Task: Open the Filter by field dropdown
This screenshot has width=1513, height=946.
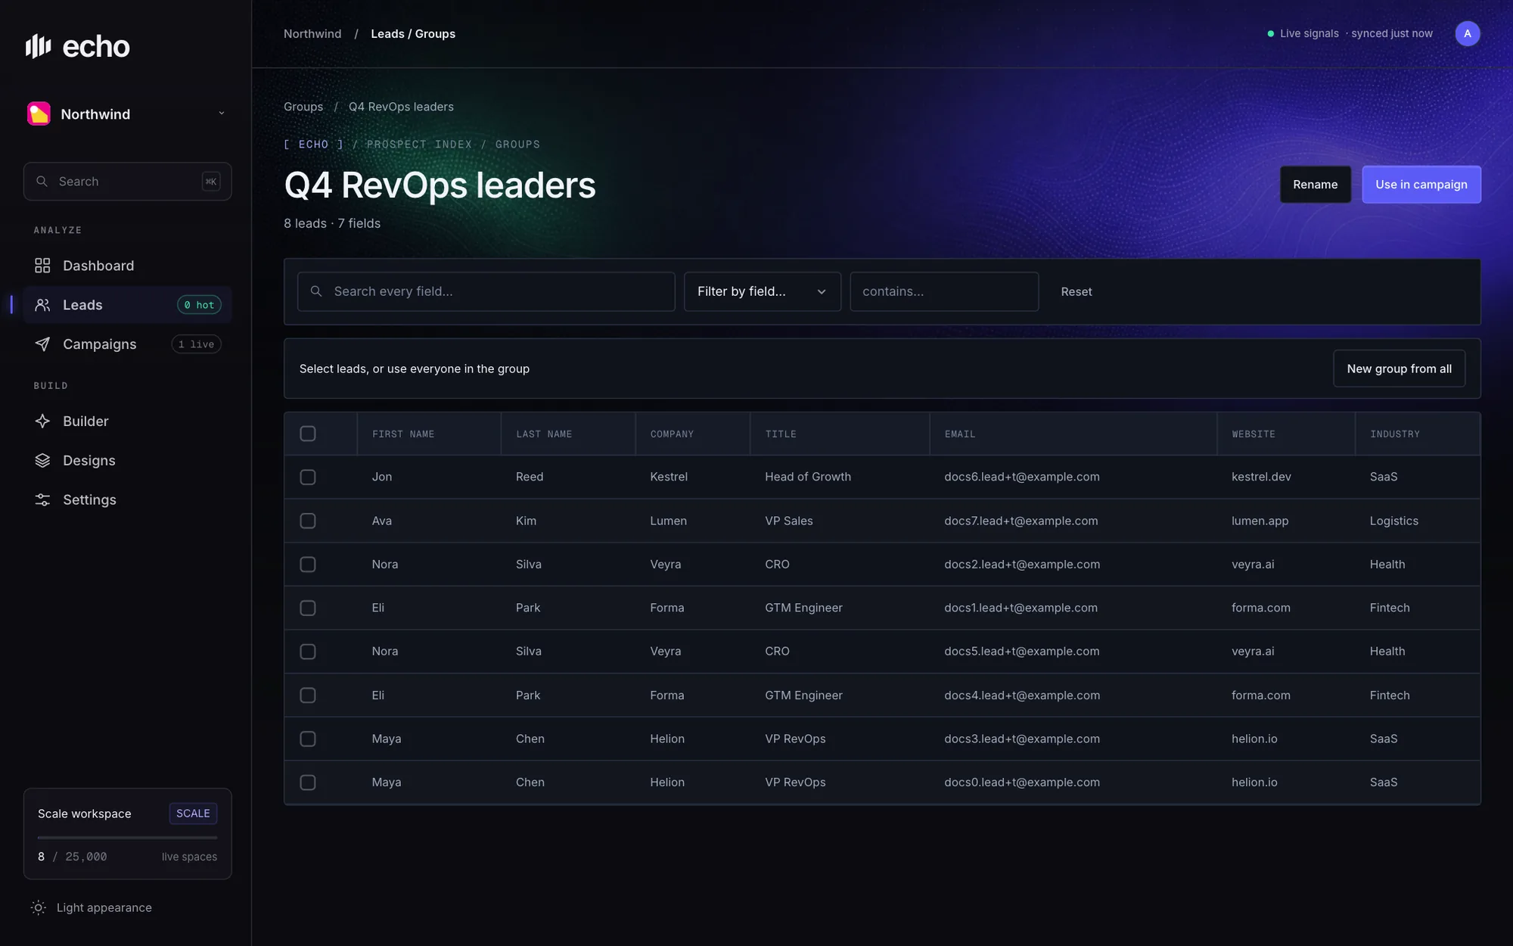Action: 762,291
